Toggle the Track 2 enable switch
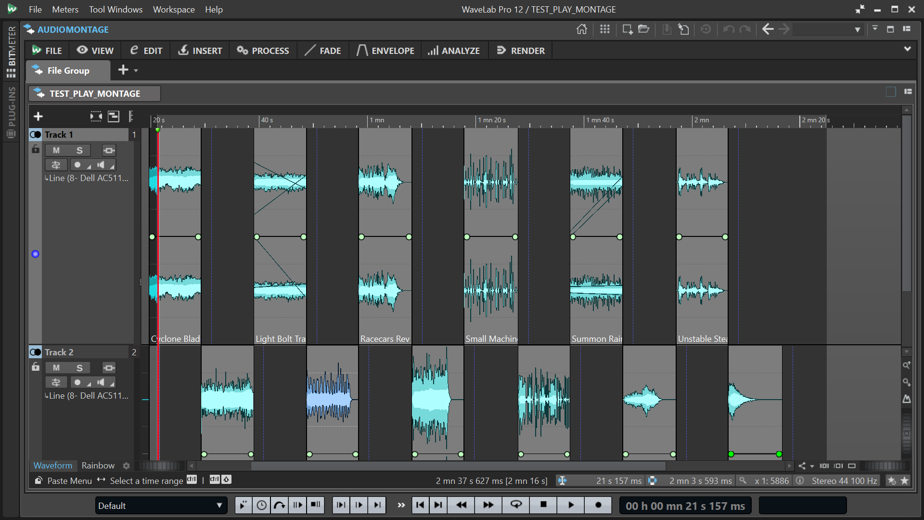This screenshot has width=924, height=520. [x=36, y=352]
